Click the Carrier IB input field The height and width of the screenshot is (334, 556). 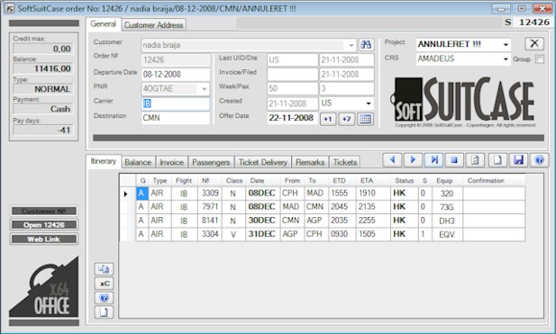tap(176, 104)
